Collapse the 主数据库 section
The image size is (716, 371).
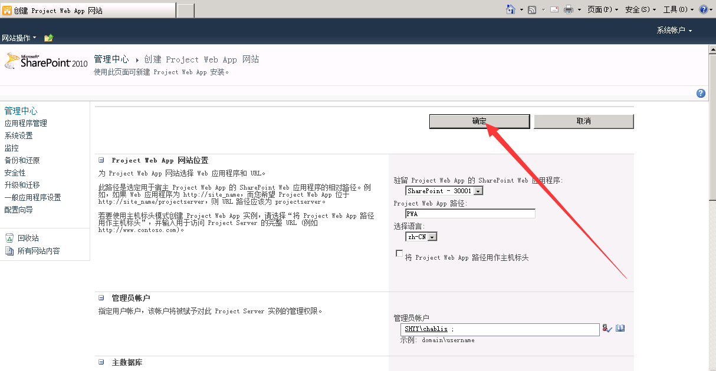pyautogui.click(x=101, y=362)
